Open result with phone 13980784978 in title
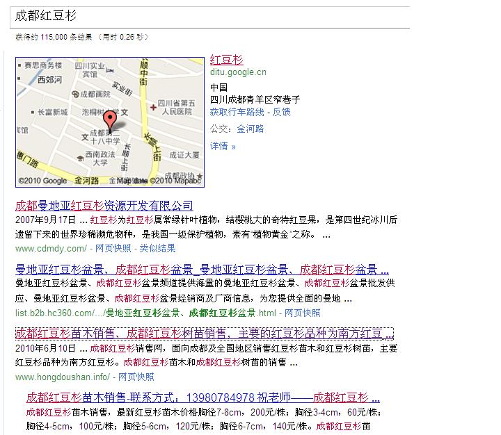501x435 pixels. (202, 398)
